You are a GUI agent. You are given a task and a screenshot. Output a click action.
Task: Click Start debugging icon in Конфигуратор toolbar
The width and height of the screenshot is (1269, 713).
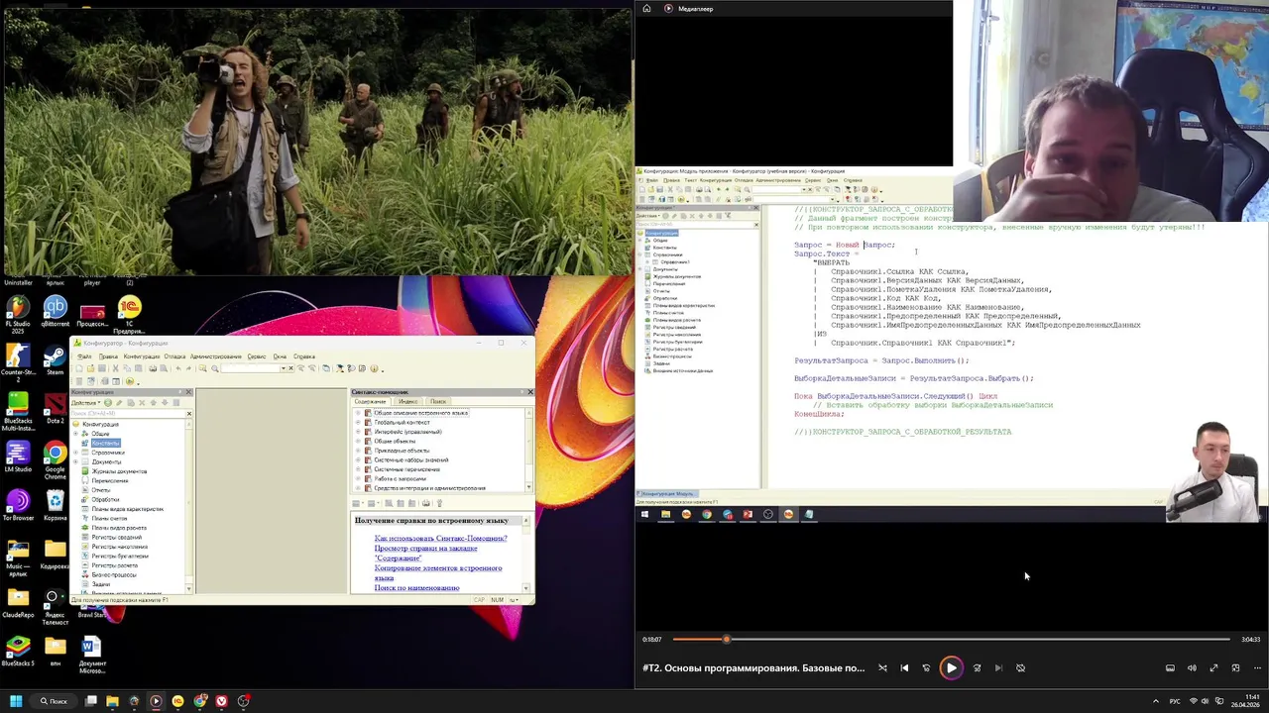pos(130,381)
